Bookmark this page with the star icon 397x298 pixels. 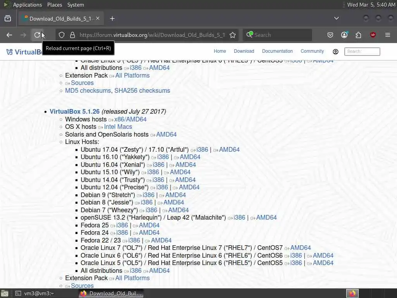[233, 35]
